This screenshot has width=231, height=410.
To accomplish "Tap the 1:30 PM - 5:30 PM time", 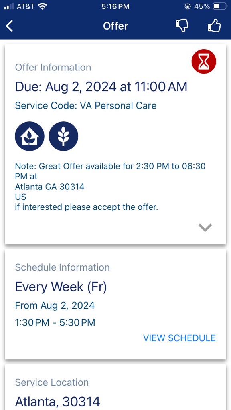I will pyautogui.click(x=55, y=322).
